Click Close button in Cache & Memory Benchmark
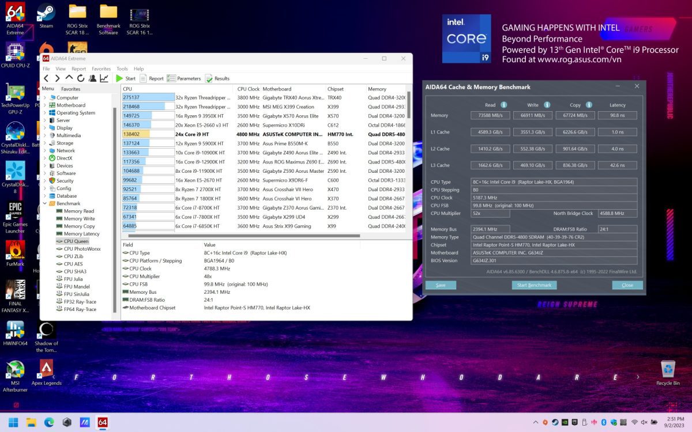 coord(627,285)
